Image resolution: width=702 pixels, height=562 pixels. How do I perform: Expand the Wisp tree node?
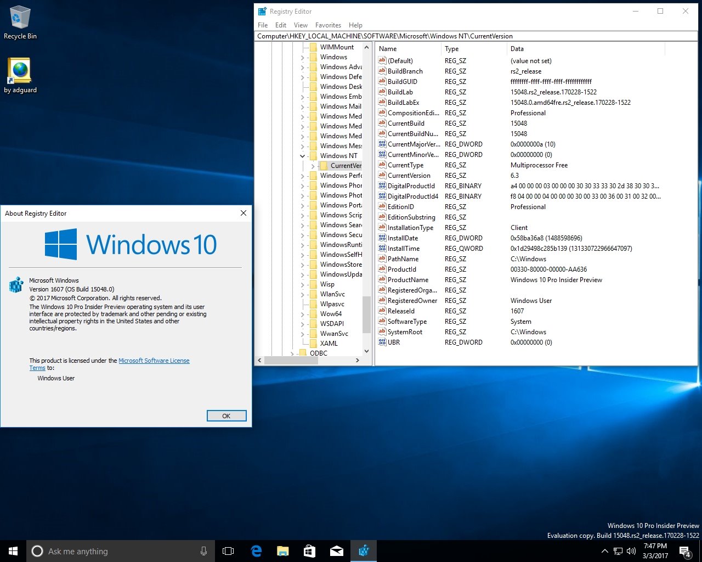(x=302, y=284)
